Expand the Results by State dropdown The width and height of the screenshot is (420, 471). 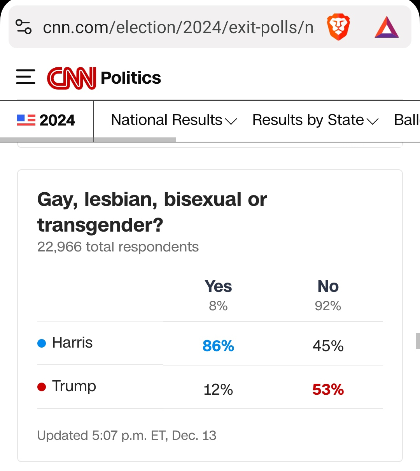[315, 120]
